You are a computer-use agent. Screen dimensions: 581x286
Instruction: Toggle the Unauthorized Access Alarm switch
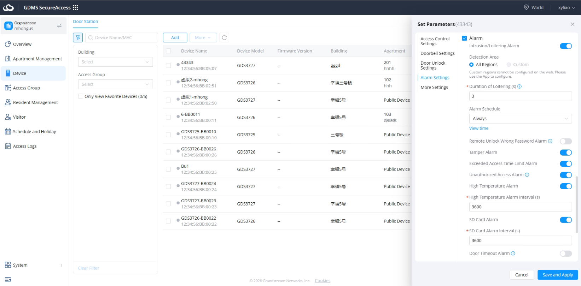coord(566,175)
